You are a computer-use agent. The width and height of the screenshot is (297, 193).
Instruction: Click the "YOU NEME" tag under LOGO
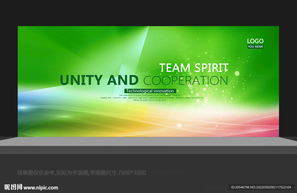pos(255,47)
